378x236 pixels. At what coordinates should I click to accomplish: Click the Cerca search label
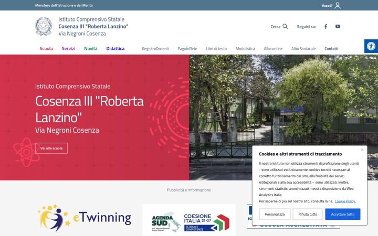point(275,27)
